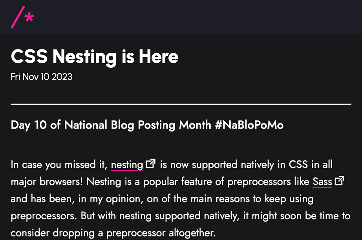Click the pink slash in the logo
Image resolution: width=362 pixels, height=240 pixels.
coord(18,17)
